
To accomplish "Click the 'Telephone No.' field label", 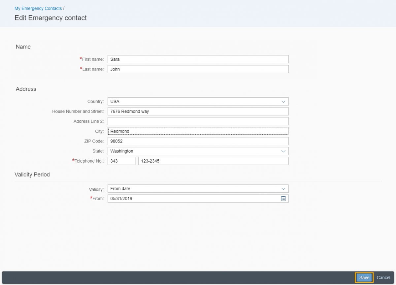I will (89, 161).
